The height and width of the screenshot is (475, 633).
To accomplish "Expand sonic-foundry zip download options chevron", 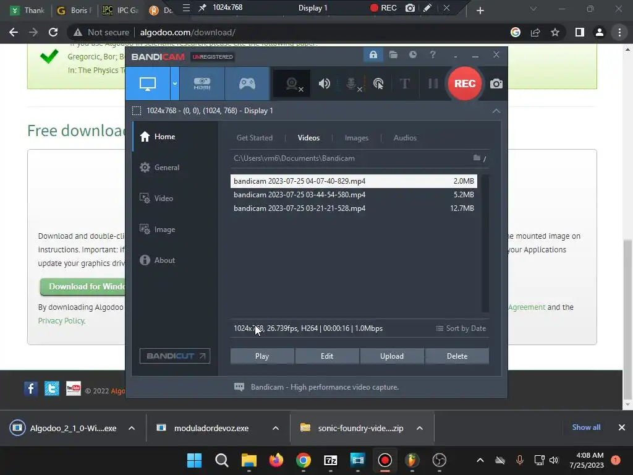I will pyautogui.click(x=420, y=428).
